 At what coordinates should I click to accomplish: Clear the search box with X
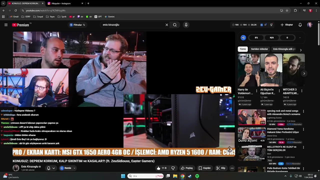[167, 25]
